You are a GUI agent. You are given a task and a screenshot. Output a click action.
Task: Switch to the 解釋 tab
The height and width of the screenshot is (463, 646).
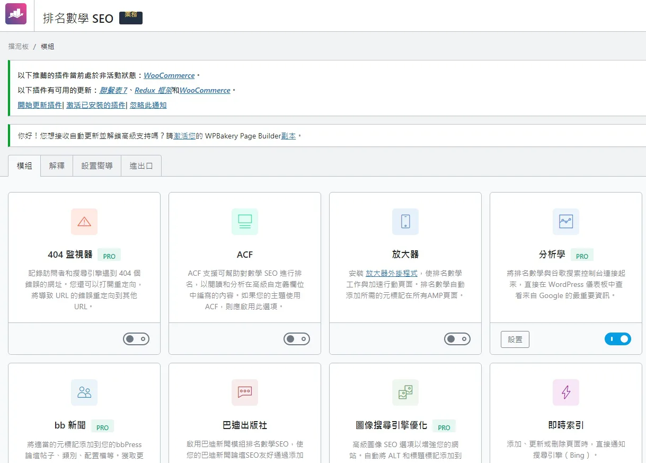click(57, 166)
